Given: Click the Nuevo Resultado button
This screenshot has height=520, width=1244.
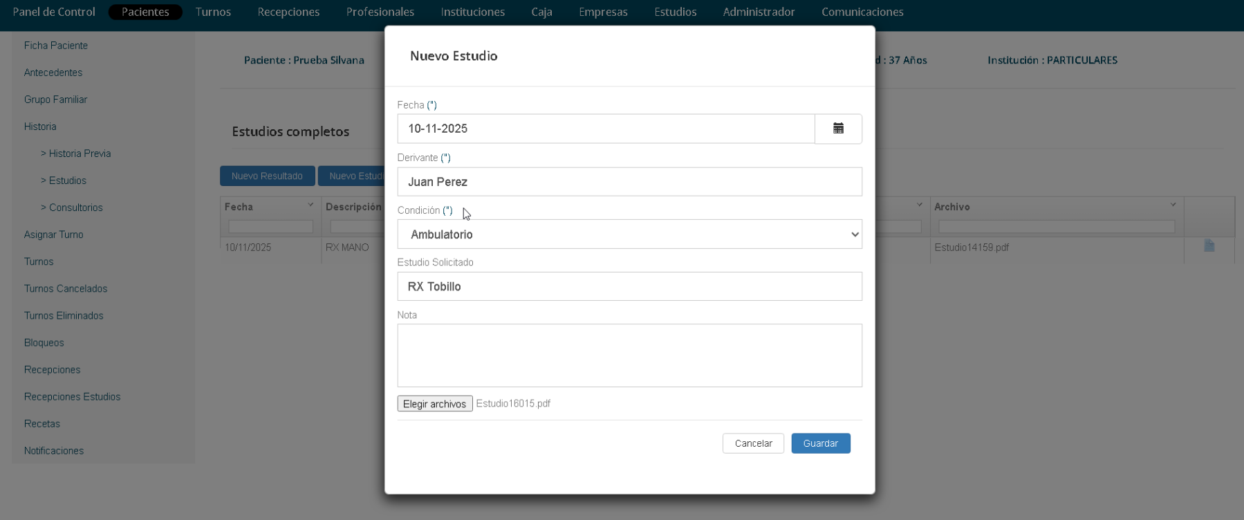Looking at the screenshot, I should [x=267, y=176].
